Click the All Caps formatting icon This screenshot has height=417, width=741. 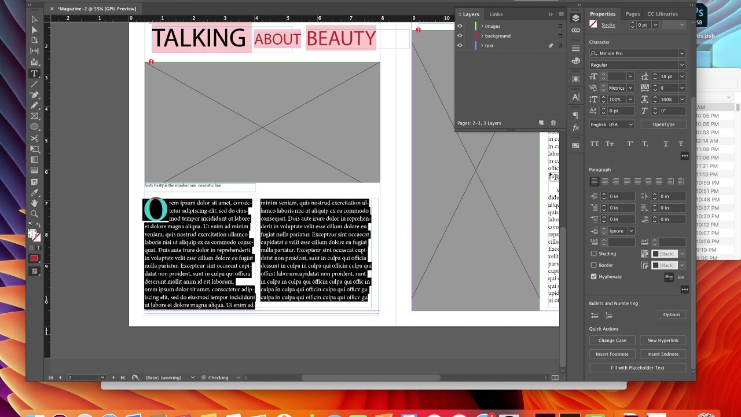(x=594, y=144)
